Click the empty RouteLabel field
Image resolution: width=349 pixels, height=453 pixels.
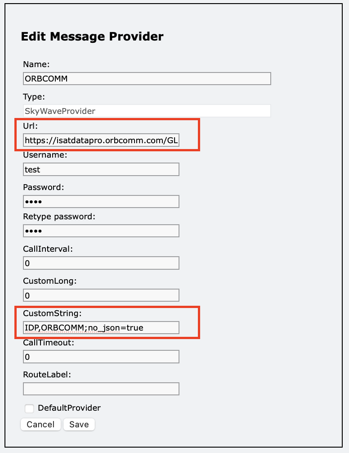pyautogui.click(x=101, y=389)
